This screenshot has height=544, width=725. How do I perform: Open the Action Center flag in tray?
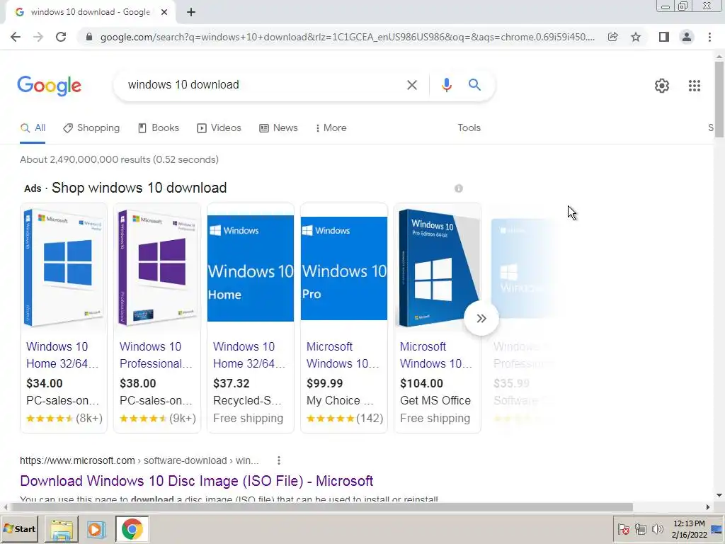[624, 529]
